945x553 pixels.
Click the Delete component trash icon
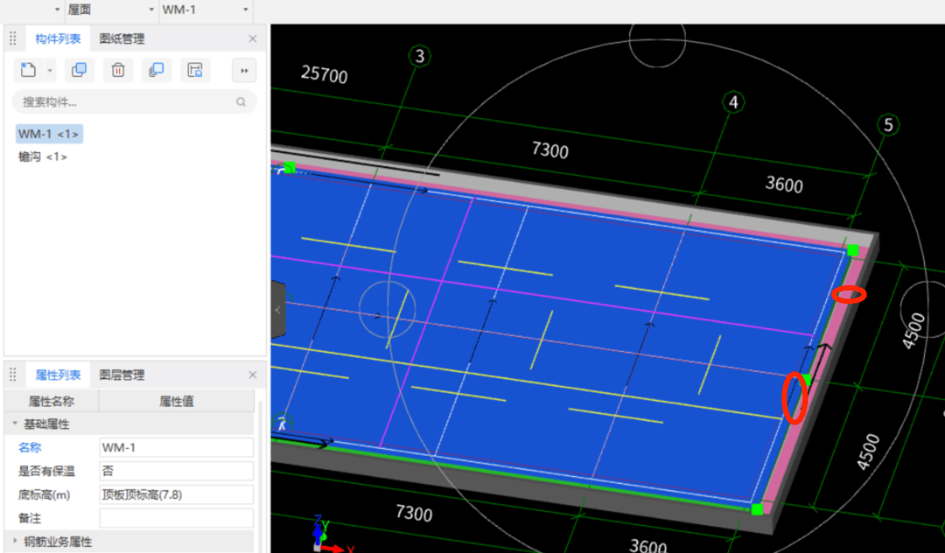[118, 70]
